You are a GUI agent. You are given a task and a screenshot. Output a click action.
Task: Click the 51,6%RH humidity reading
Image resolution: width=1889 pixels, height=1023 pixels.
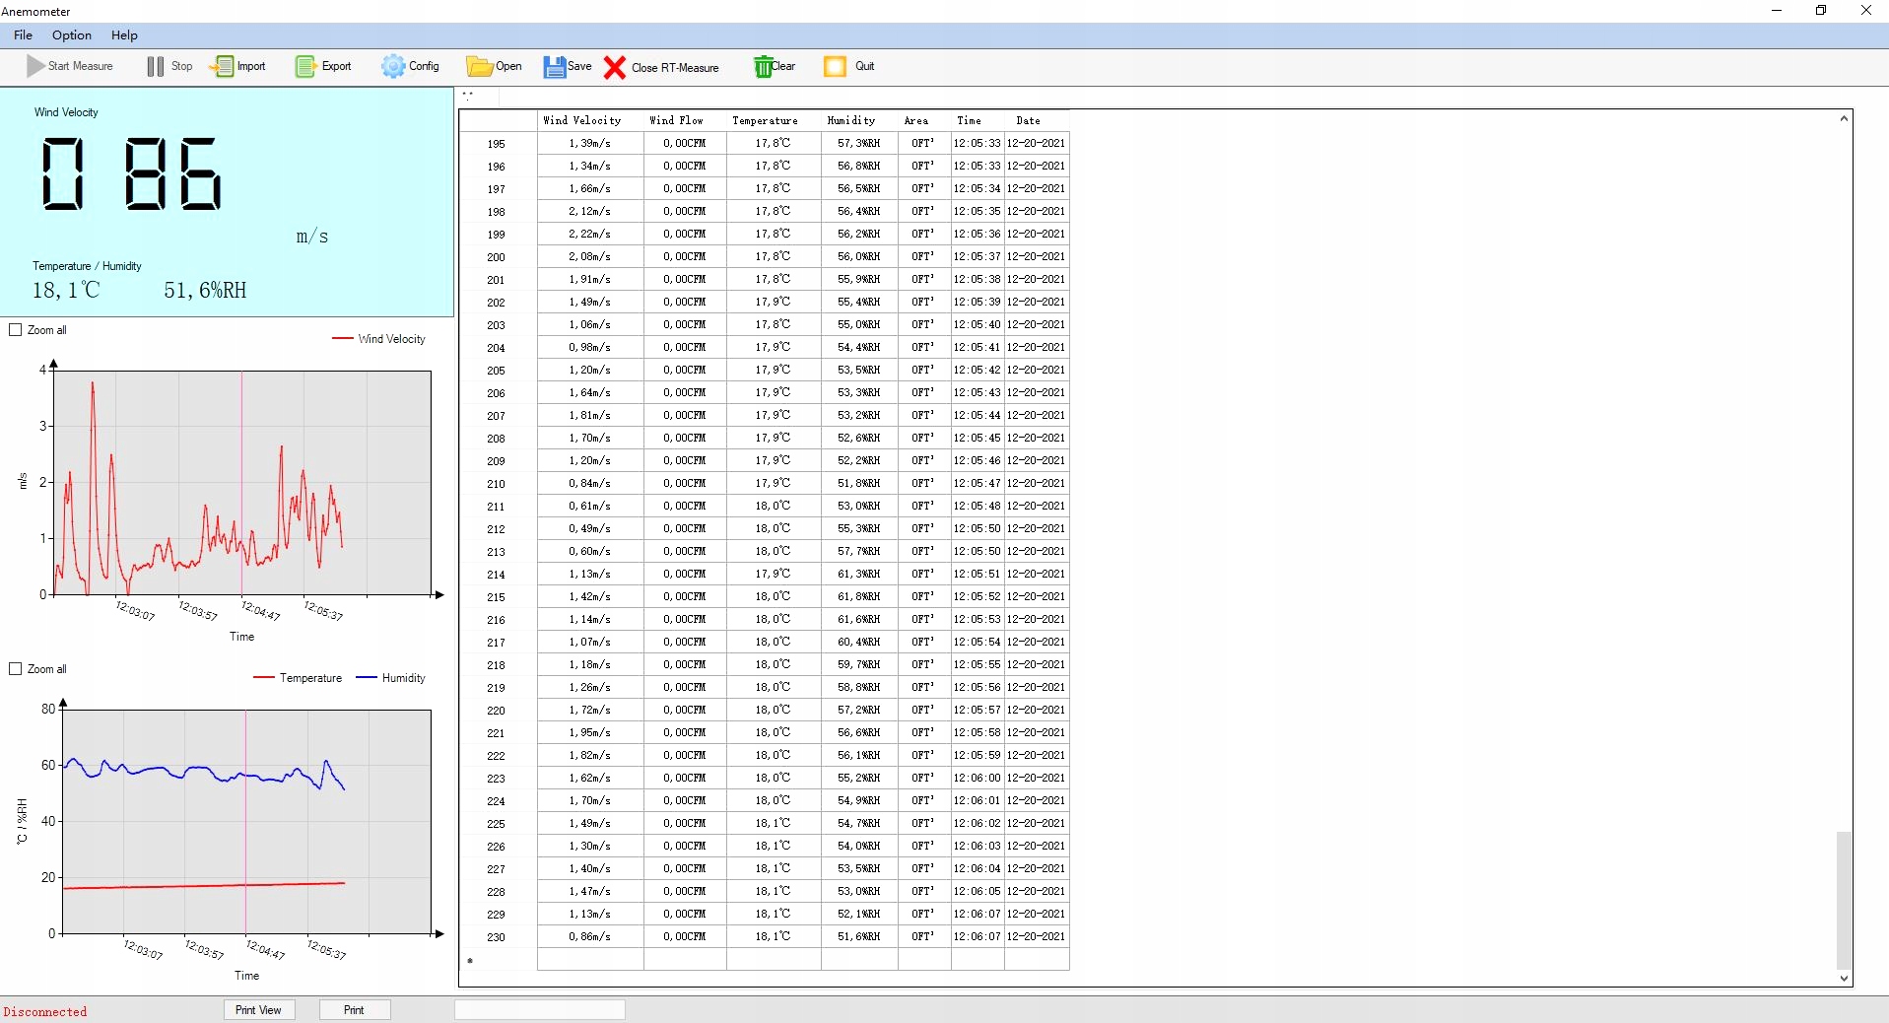205,291
